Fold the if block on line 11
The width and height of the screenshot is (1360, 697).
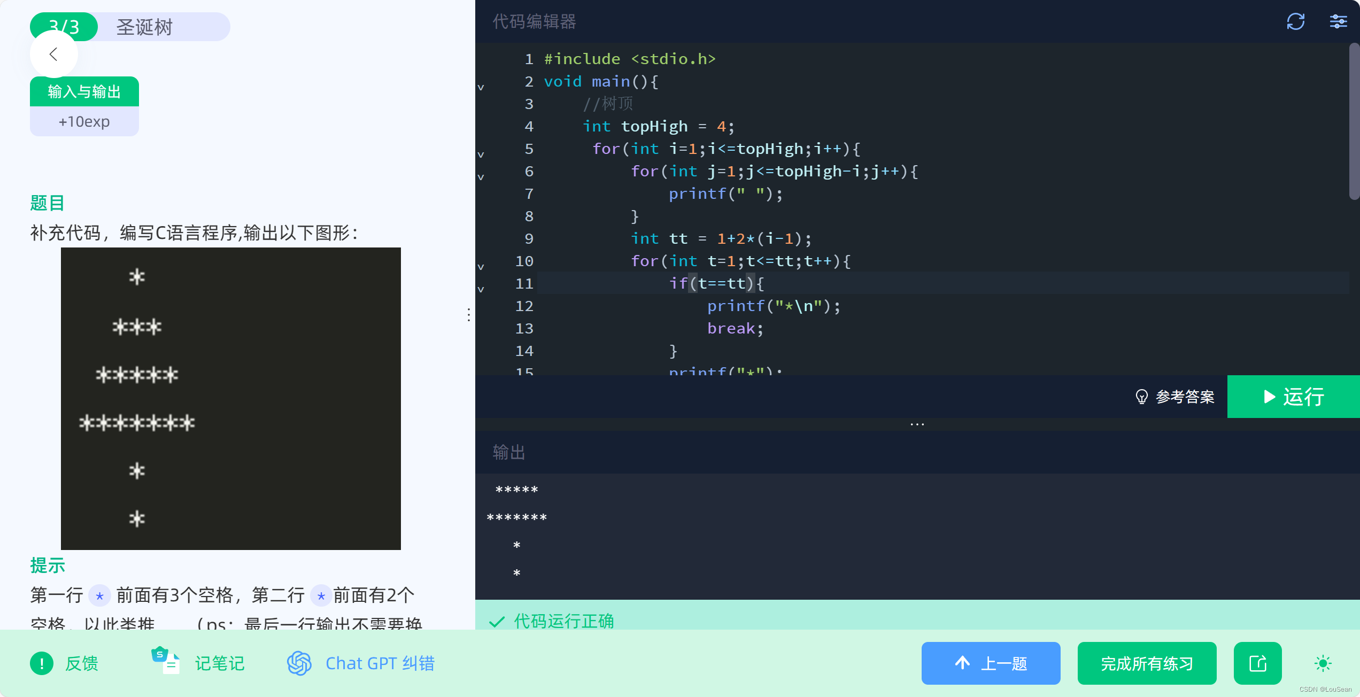[x=481, y=289]
